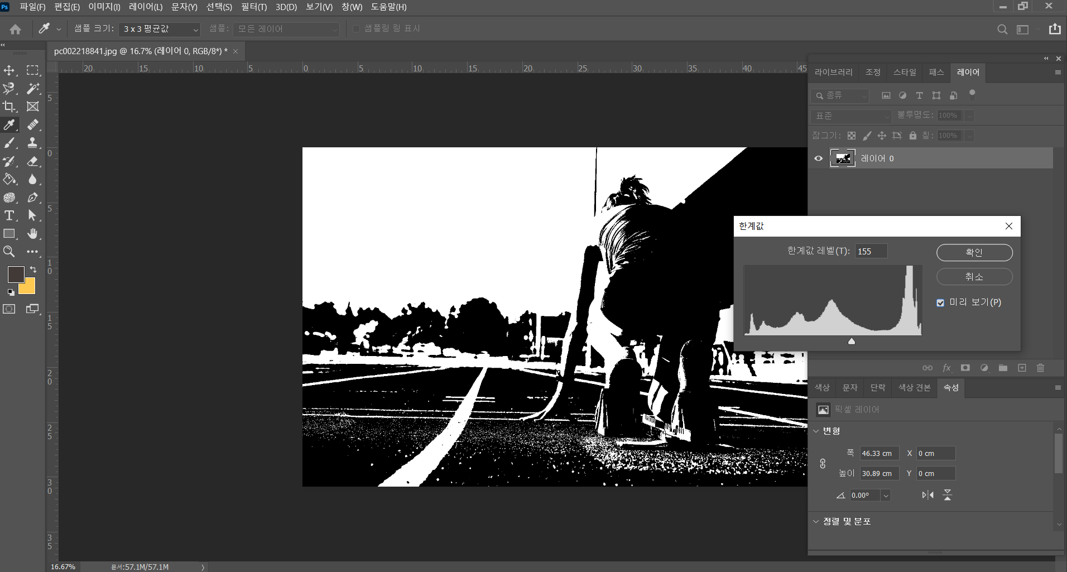
Task: Open the 샘플 크기 dropdown
Action: (160, 29)
